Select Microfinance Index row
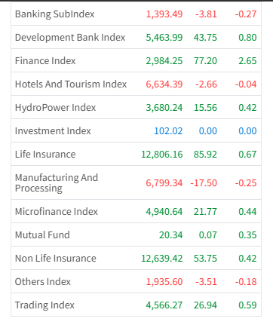 136,211
